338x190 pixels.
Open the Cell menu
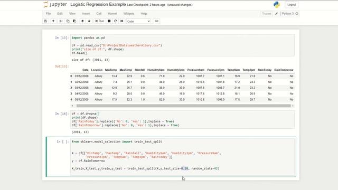click(99, 14)
